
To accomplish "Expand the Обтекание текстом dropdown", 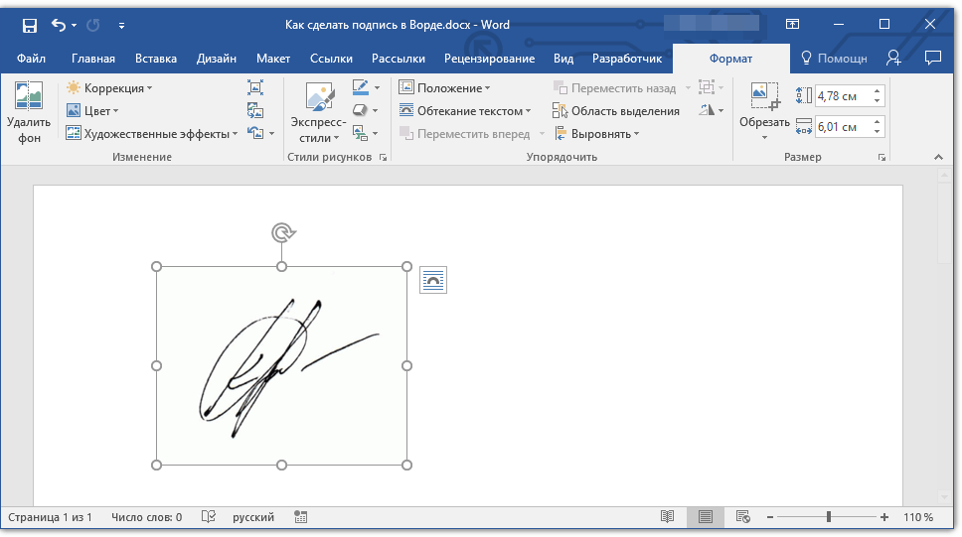I will (x=465, y=111).
